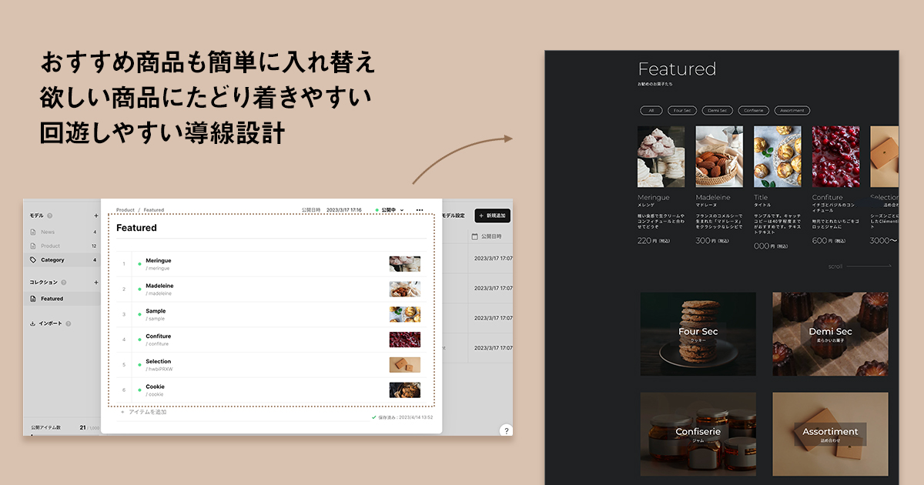The width and height of the screenshot is (924, 485).
Task: Select the Confiserie filter chip
Action: 754,111
